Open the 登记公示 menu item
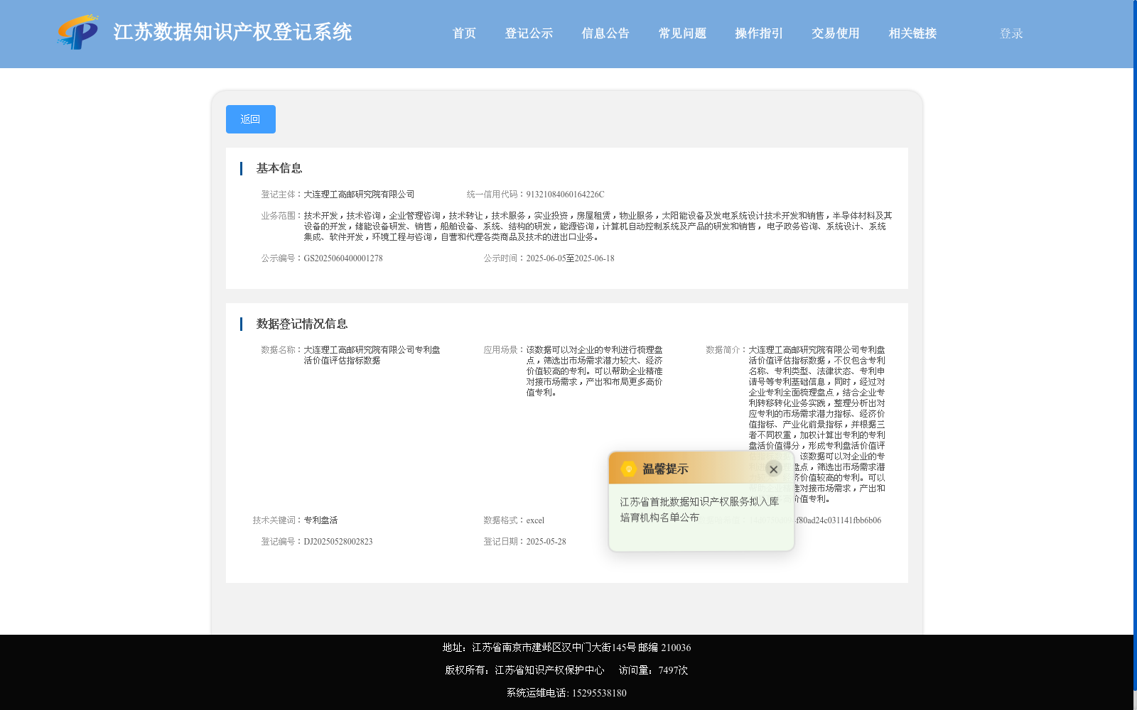Screen dimensions: 1137x710 tap(529, 33)
